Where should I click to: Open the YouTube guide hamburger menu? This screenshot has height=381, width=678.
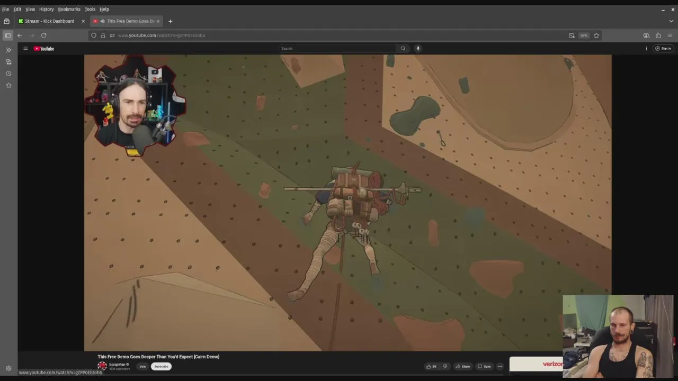pyautogui.click(x=25, y=48)
